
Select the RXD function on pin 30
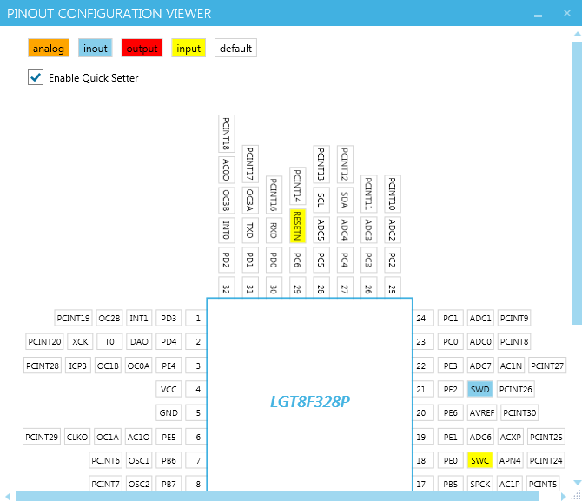[274, 230]
